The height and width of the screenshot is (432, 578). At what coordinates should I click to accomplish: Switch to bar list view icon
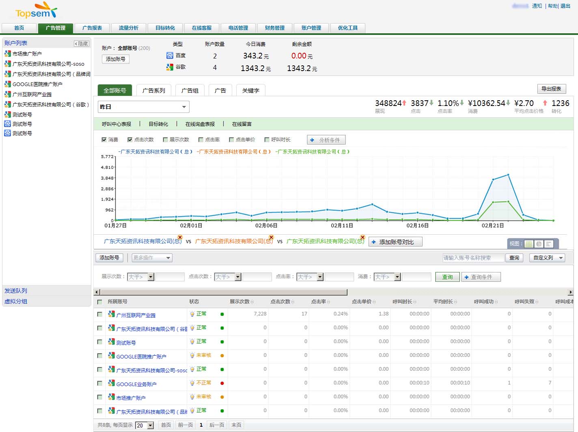549,244
